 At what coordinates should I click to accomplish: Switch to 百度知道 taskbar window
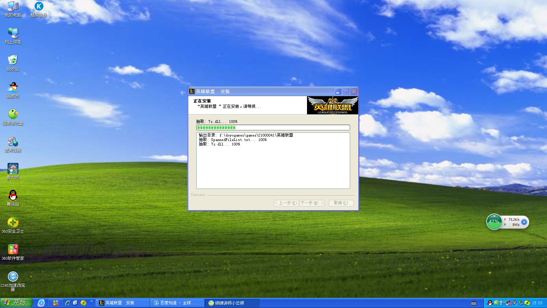coord(177,303)
